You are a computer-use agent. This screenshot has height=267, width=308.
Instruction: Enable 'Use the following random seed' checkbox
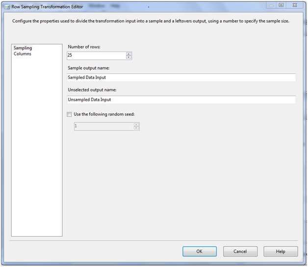click(69, 114)
